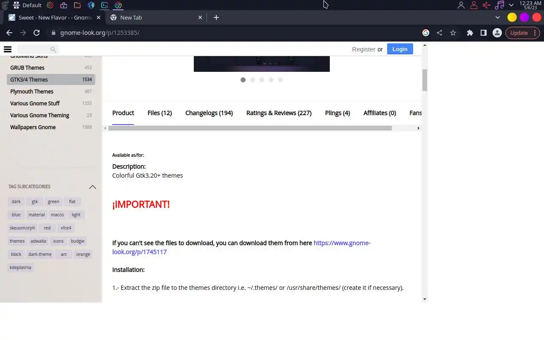
Task: Switch to the New Tab browser tab
Action: click(x=155, y=17)
